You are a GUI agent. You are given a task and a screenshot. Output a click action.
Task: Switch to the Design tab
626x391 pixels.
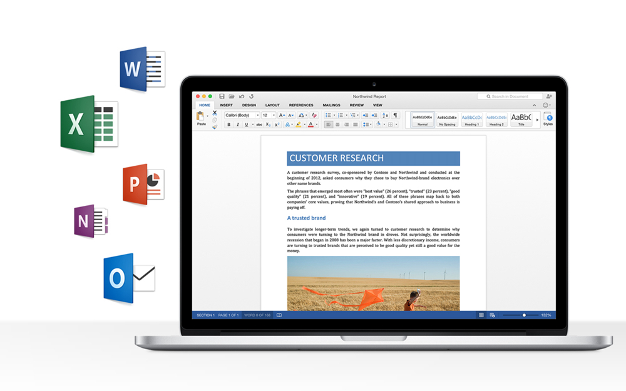pyautogui.click(x=249, y=105)
